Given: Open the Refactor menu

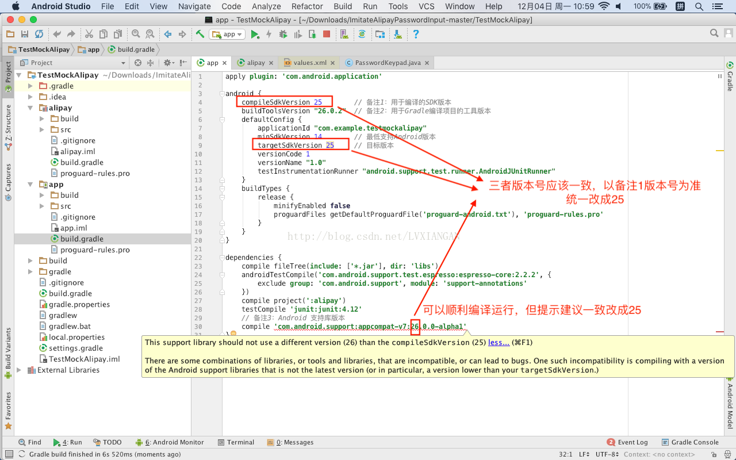Looking at the screenshot, I should coord(307,6).
